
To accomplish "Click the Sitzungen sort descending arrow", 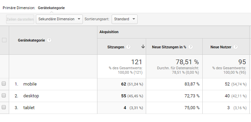I will coord(143,47).
